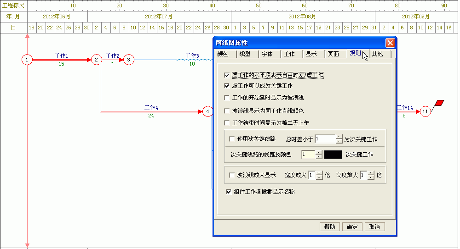Enable 波浪线显示为同工作直线颜色
This screenshot has width=460, height=249.
pyautogui.click(x=227, y=111)
